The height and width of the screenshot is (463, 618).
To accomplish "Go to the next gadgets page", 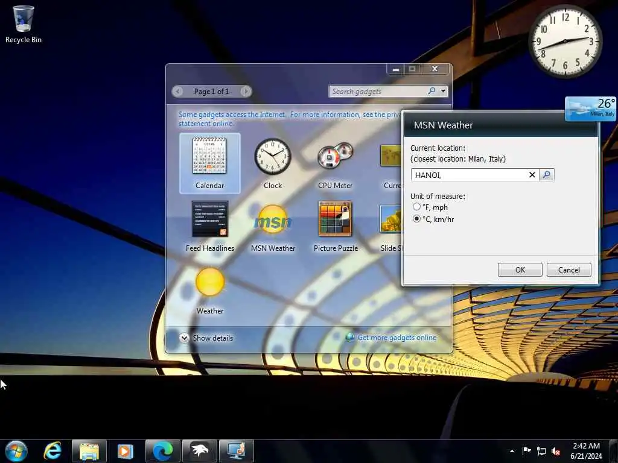I will click(246, 91).
